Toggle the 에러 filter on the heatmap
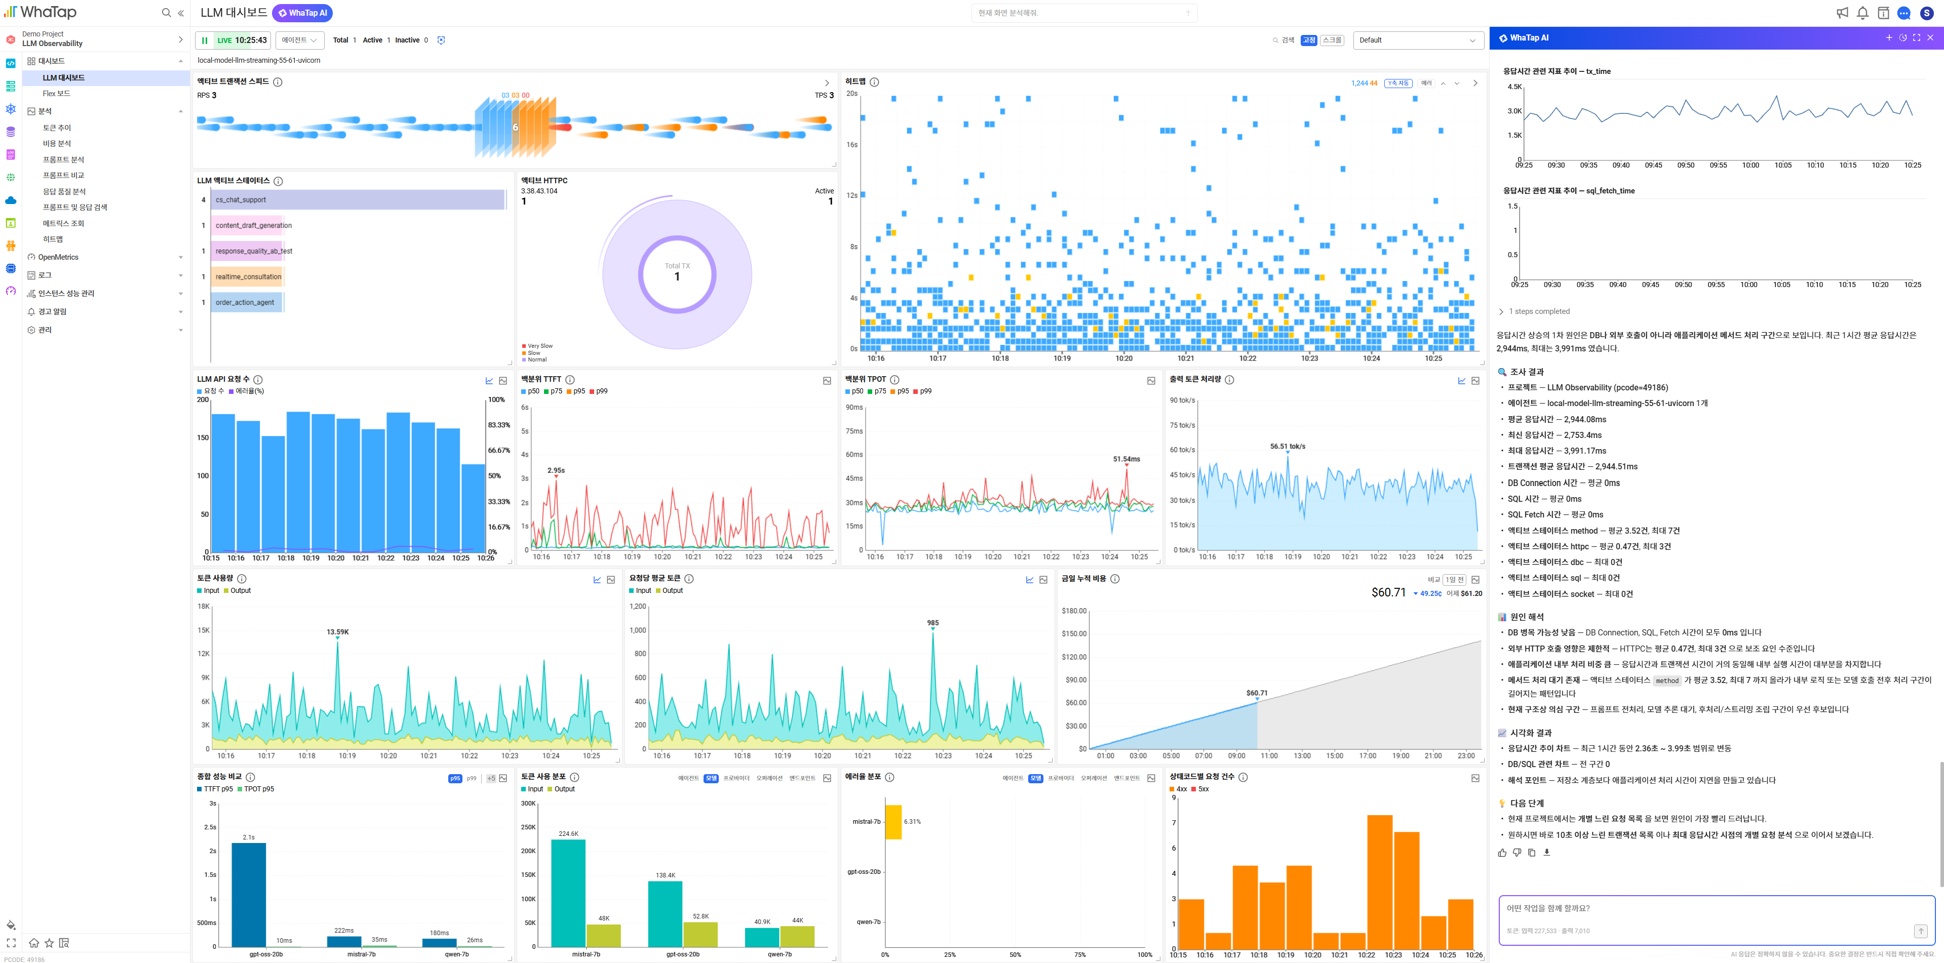 coord(1426,84)
